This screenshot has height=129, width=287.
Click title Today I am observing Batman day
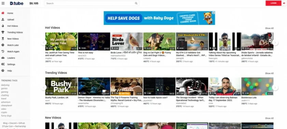(x=223, y=99)
